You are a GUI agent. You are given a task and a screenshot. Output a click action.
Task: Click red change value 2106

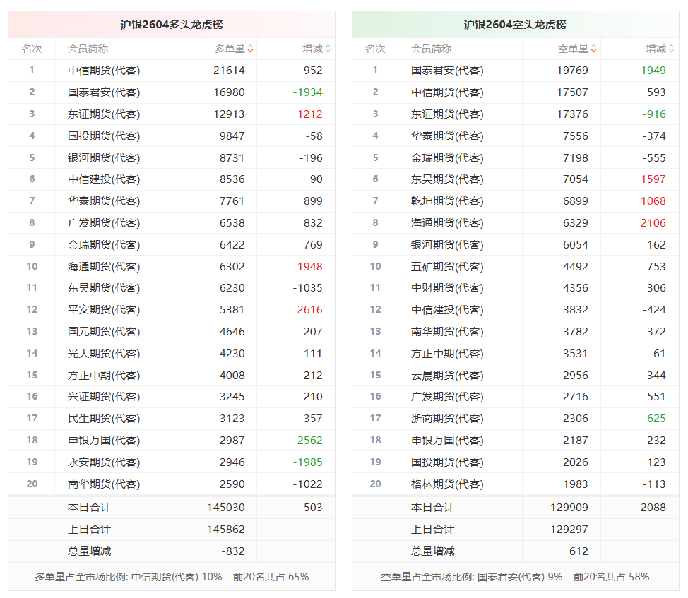(653, 223)
